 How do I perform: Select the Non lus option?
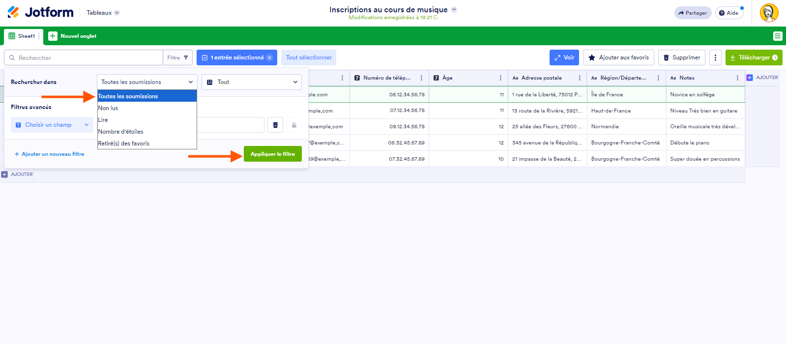pyautogui.click(x=147, y=108)
